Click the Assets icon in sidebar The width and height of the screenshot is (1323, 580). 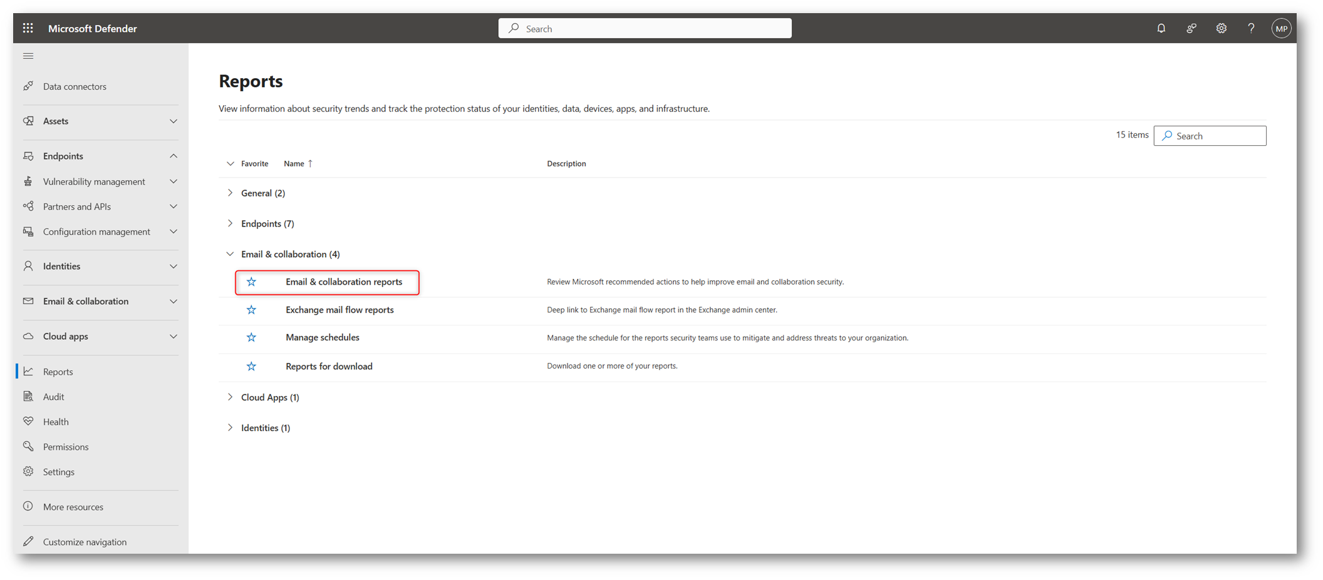pos(28,121)
